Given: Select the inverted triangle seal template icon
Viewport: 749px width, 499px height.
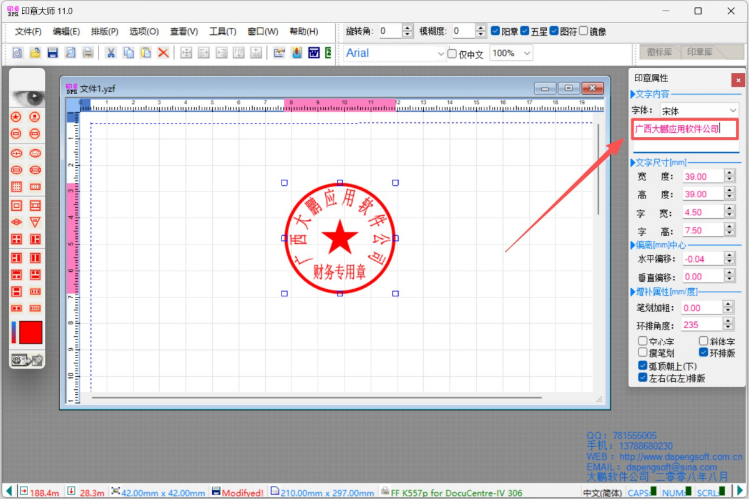Looking at the screenshot, I should tap(36, 222).
